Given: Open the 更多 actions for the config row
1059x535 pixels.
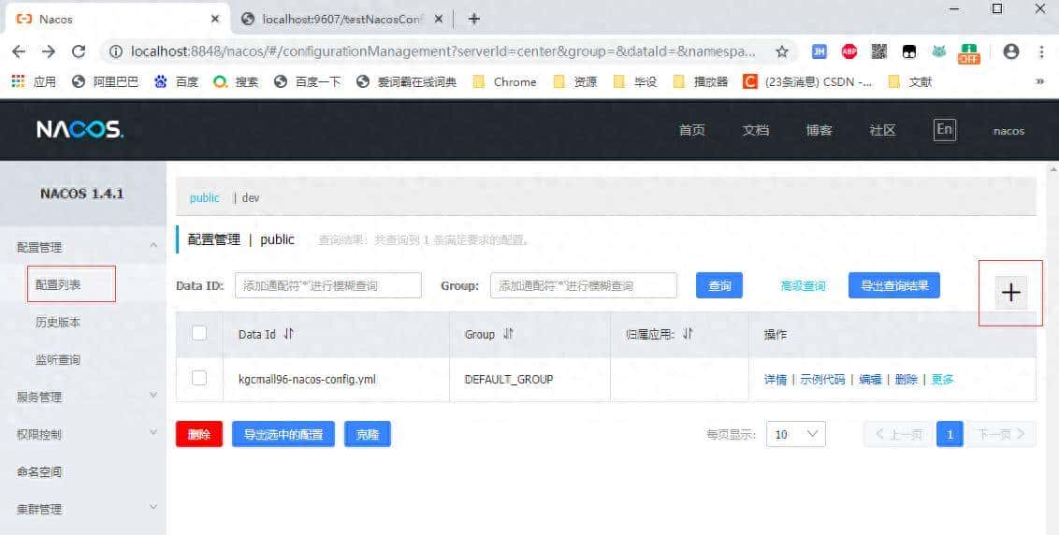Looking at the screenshot, I should point(942,380).
